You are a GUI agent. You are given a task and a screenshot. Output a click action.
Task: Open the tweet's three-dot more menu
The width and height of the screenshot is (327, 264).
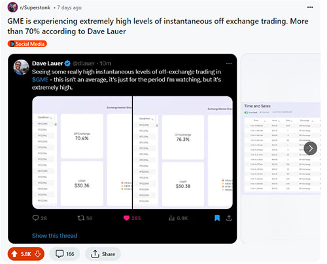point(229,64)
